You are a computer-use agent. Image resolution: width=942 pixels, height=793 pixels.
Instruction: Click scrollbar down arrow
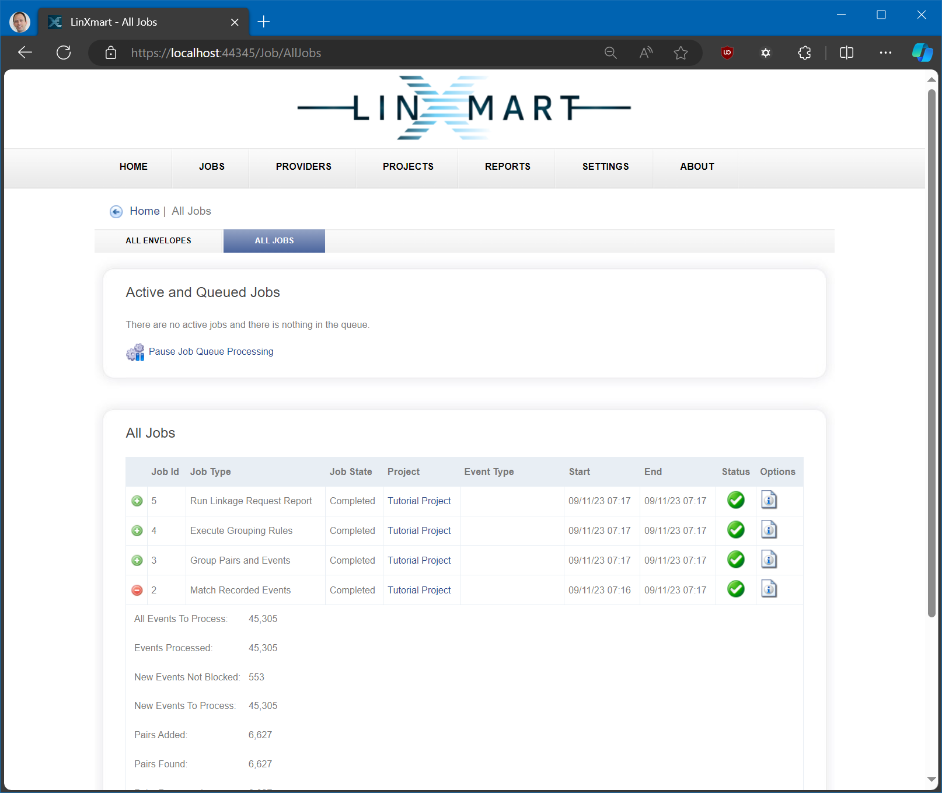tap(931, 780)
